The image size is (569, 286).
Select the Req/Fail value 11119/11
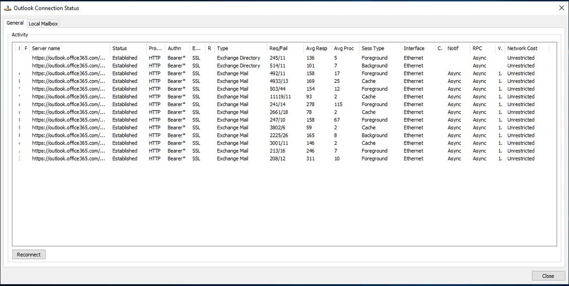[x=281, y=96]
